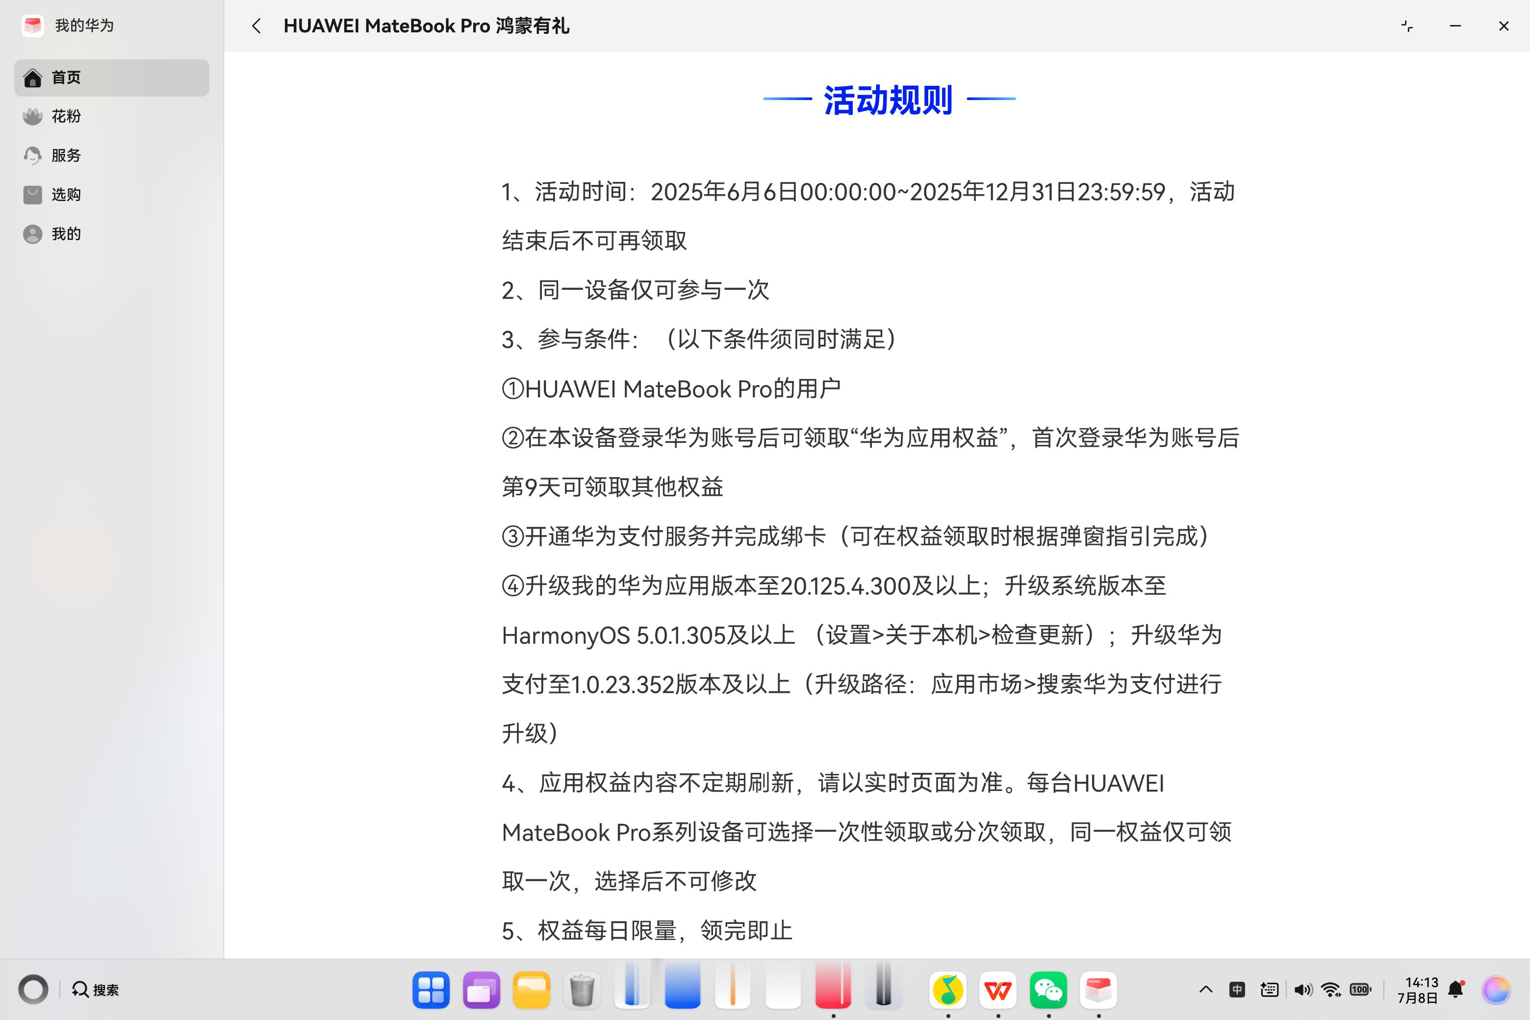
Task: Open QQ Music from the dock
Action: tap(948, 990)
